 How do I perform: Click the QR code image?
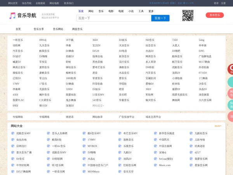tap(188, 16)
